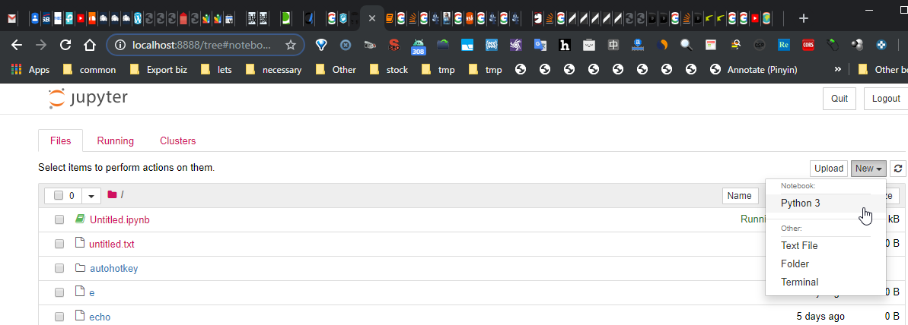
Task: Click the browser reload button
Action: pos(65,45)
